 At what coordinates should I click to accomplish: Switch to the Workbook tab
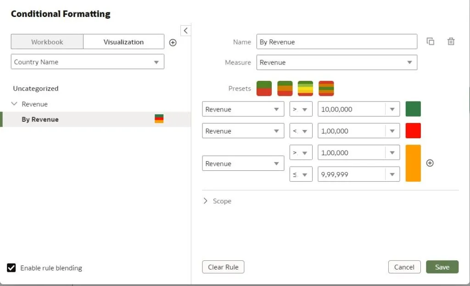pos(47,42)
